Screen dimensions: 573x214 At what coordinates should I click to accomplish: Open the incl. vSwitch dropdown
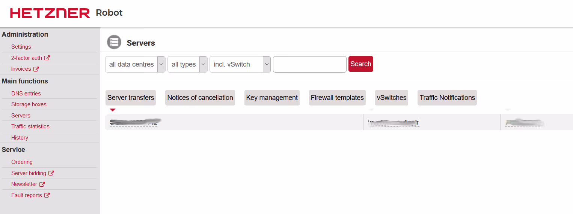[x=240, y=64]
